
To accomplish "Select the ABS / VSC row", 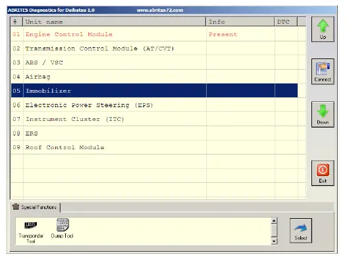I will point(154,62).
